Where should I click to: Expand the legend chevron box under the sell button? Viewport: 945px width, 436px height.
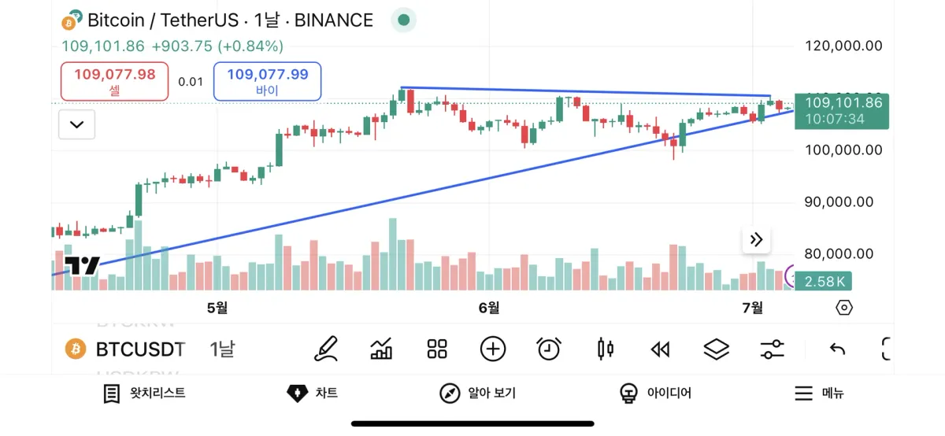pos(77,124)
